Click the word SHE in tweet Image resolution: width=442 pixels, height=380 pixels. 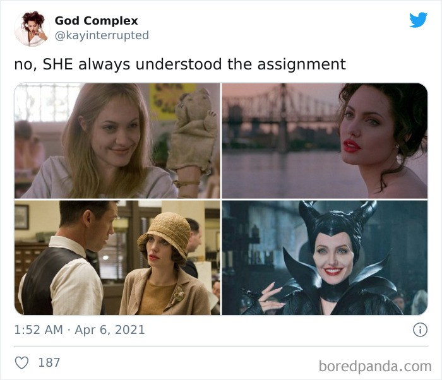coord(58,64)
